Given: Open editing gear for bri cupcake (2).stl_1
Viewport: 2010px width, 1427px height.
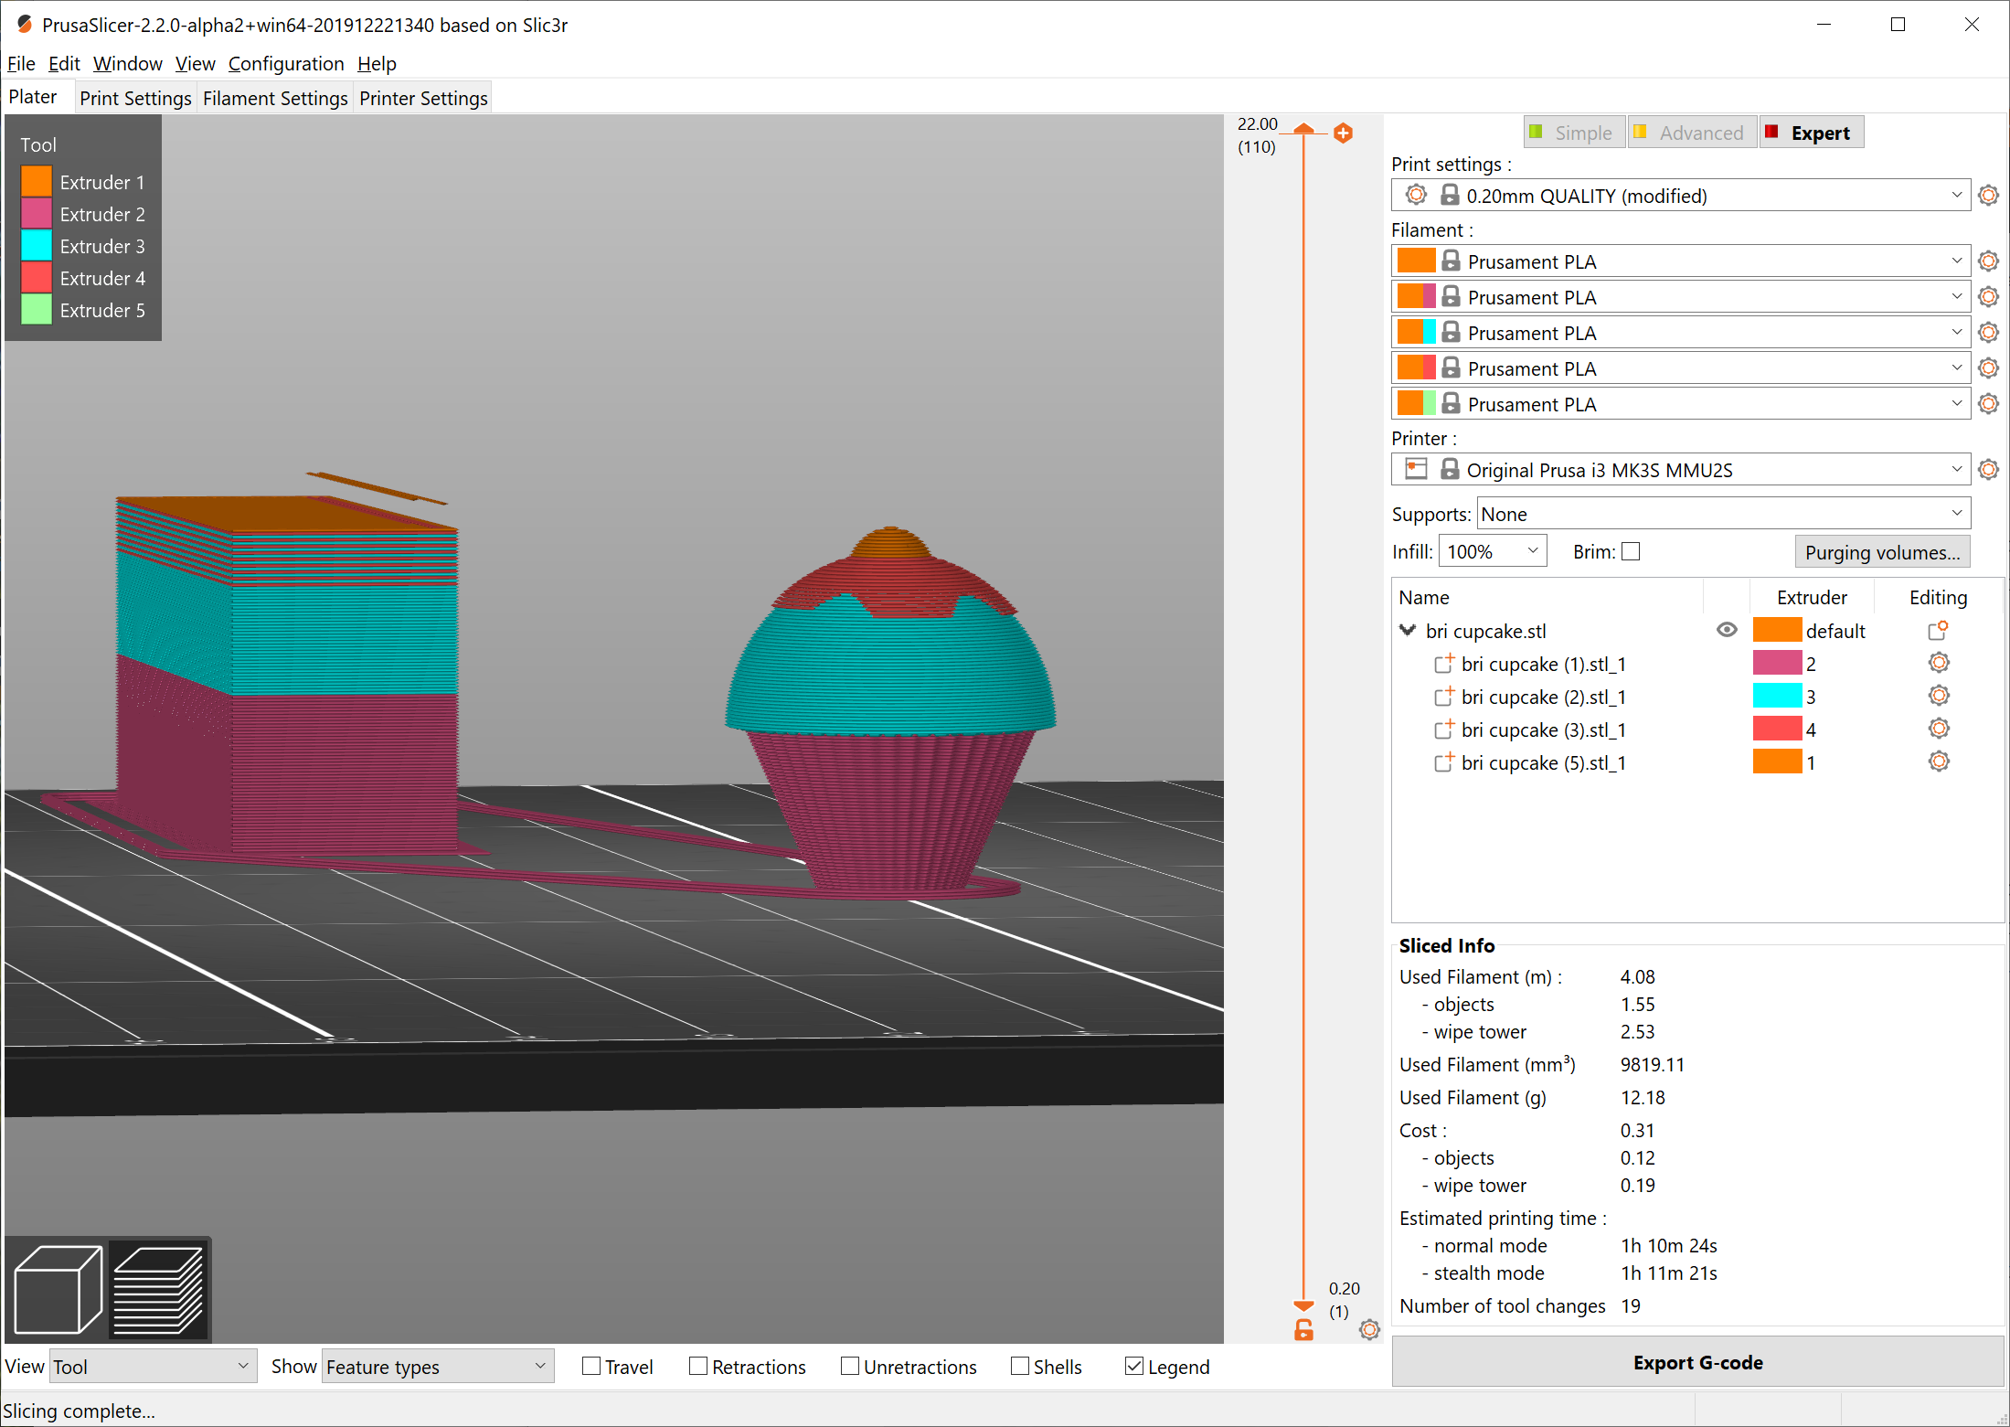Looking at the screenshot, I should coord(1939,695).
